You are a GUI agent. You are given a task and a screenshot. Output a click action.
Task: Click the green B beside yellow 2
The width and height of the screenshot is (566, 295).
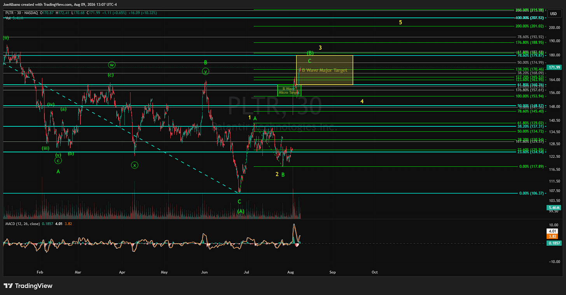pos(283,175)
